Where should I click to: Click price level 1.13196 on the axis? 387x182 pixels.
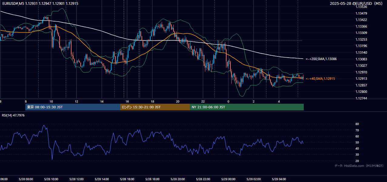pos(362,46)
